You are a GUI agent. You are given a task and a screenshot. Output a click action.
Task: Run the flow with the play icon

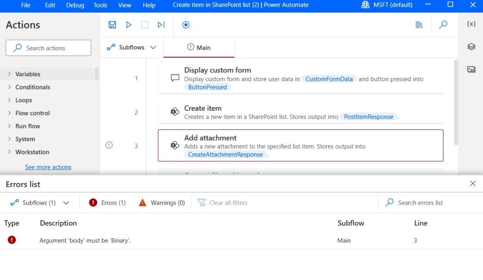pyautogui.click(x=129, y=25)
